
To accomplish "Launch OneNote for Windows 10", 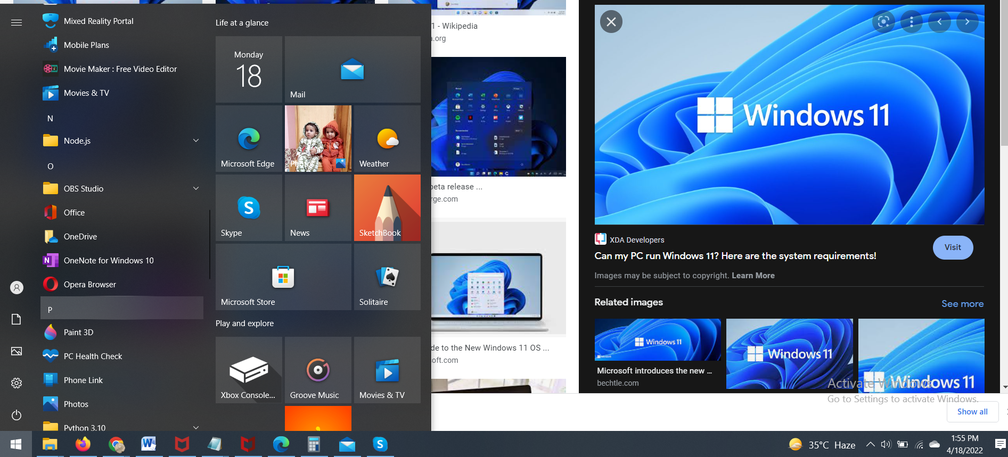I will (122, 261).
